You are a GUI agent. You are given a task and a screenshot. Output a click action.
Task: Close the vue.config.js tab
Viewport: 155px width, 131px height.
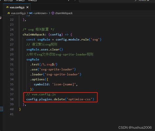(x=27, y=7)
